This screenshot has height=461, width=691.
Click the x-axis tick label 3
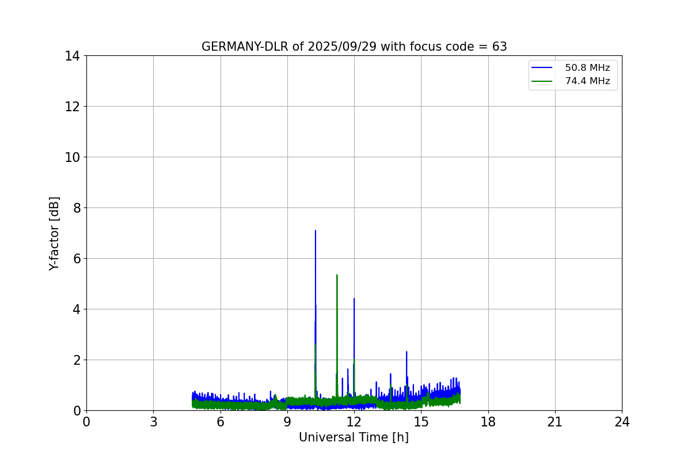pos(153,422)
